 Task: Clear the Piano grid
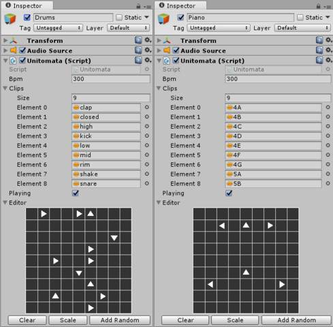pyautogui.click(x=185, y=320)
